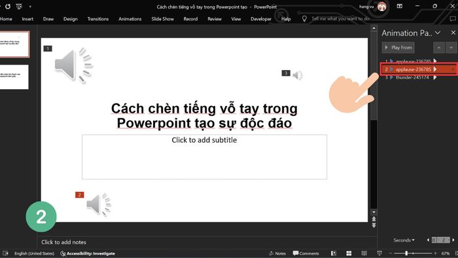458x258 pixels.
Task: Start slide show from beginning in Quick Access Toolbar
Action: point(19,6)
